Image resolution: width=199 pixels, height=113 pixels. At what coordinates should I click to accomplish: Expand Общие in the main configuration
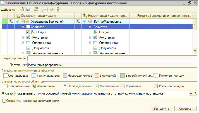click(x=23, y=32)
